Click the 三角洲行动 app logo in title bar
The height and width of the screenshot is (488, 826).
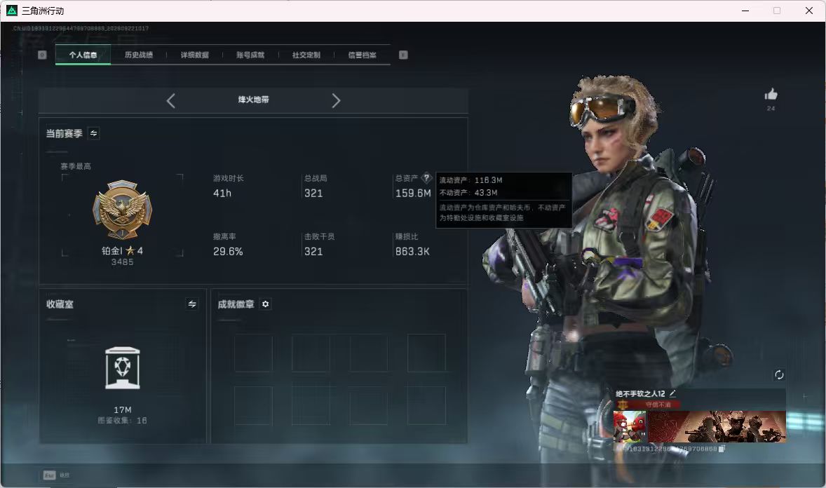pyautogui.click(x=12, y=11)
